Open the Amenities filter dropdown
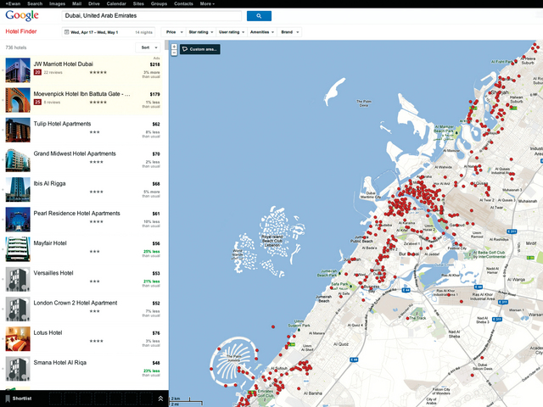The width and height of the screenshot is (543, 407). [262, 32]
